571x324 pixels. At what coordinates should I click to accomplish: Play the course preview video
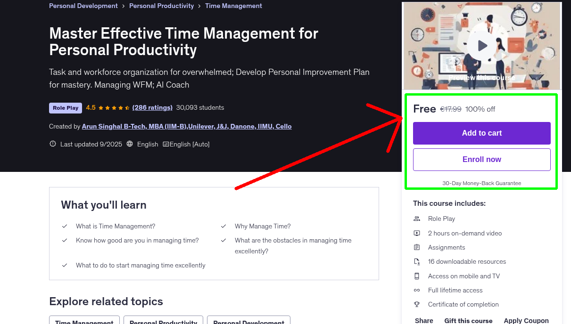481,45
